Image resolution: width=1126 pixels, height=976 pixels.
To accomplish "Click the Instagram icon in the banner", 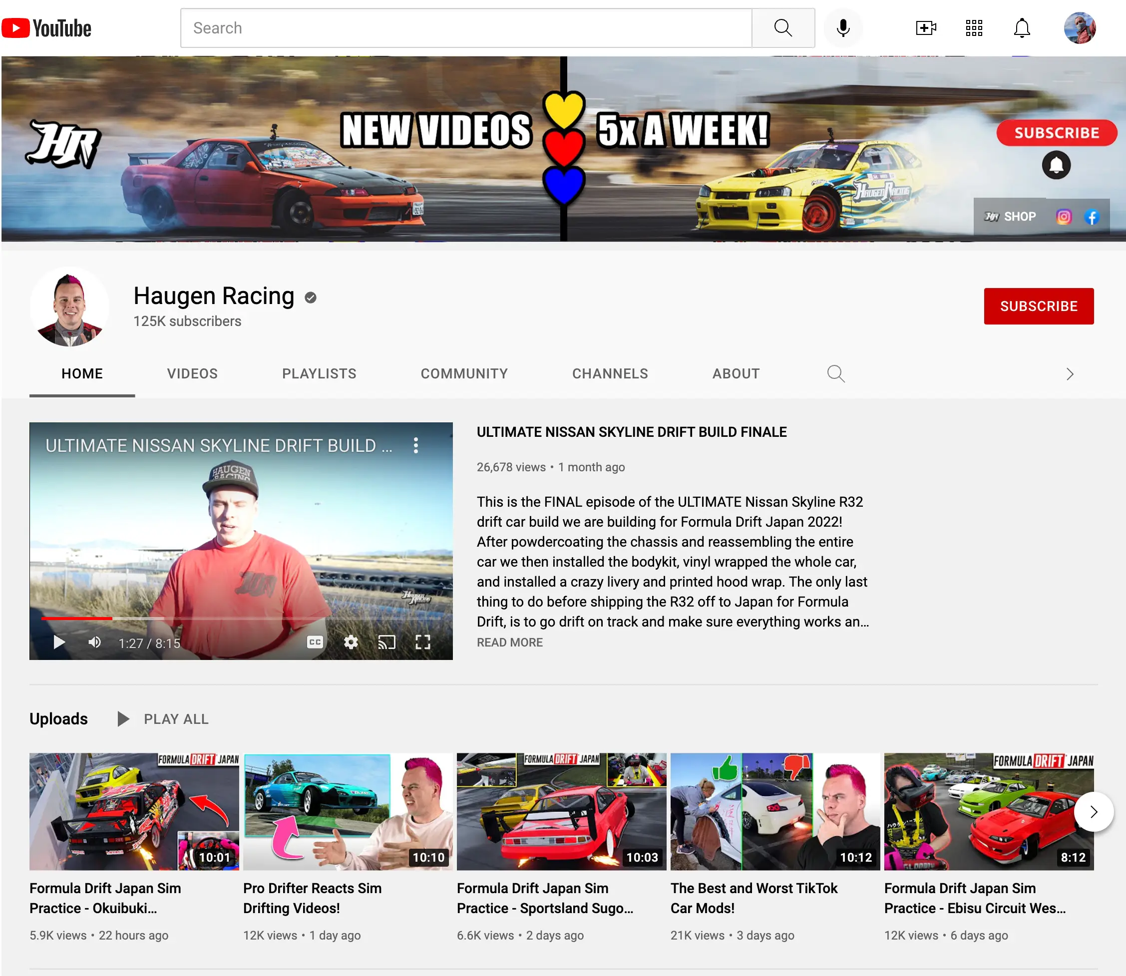I will point(1064,217).
